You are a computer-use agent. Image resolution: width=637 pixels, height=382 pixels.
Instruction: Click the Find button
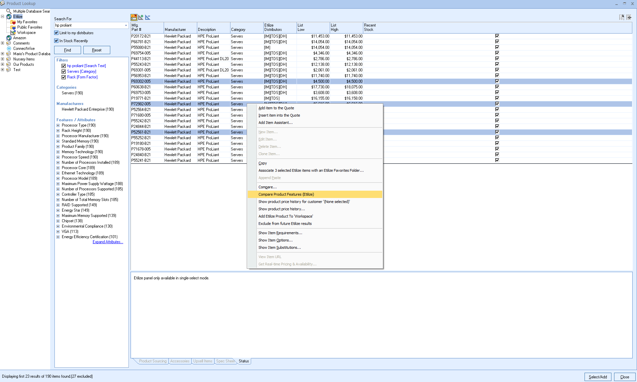pyautogui.click(x=67, y=50)
